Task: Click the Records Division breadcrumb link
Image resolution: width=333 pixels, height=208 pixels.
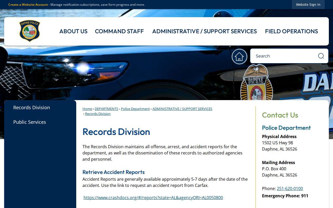Action: click(98, 114)
